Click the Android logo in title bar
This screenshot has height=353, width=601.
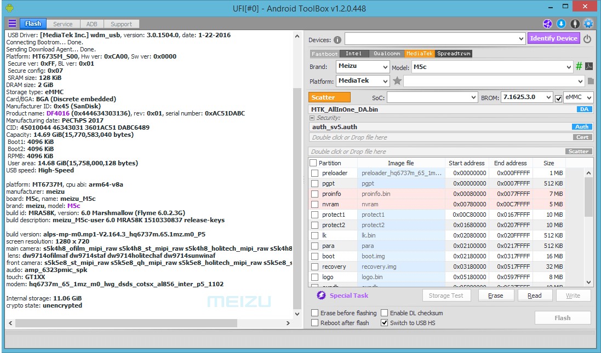(x=10, y=8)
